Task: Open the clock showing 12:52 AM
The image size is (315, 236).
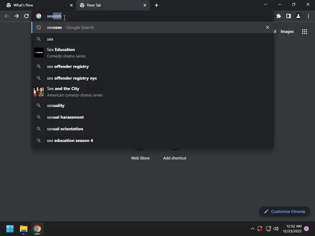Action: click(x=292, y=229)
